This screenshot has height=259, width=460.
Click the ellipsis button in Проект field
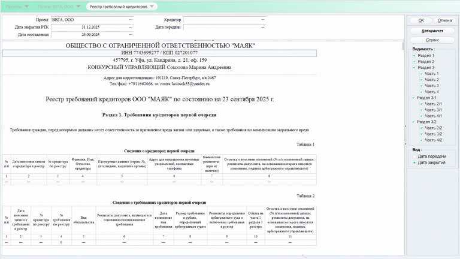pyautogui.click(x=131, y=20)
